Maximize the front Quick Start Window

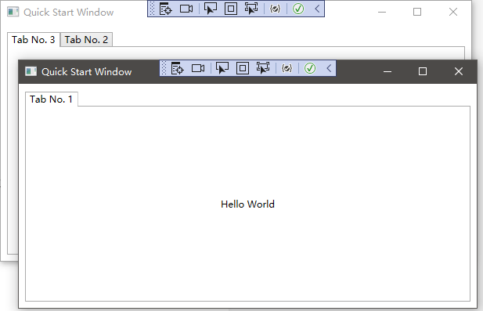click(423, 71)
